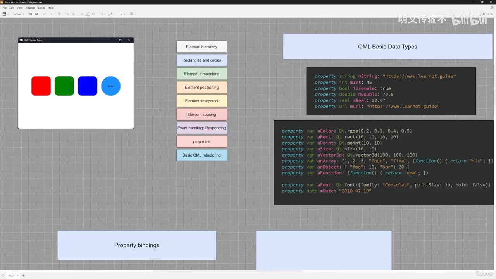Open the pages list three-dot menu
Image resolution: width=496 pixels, height=279 pixels.
coord(3,276)
